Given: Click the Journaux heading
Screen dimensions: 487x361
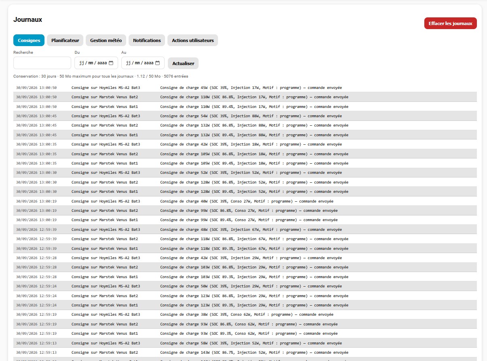Looking at the screenshot, I should coord(28,19).
